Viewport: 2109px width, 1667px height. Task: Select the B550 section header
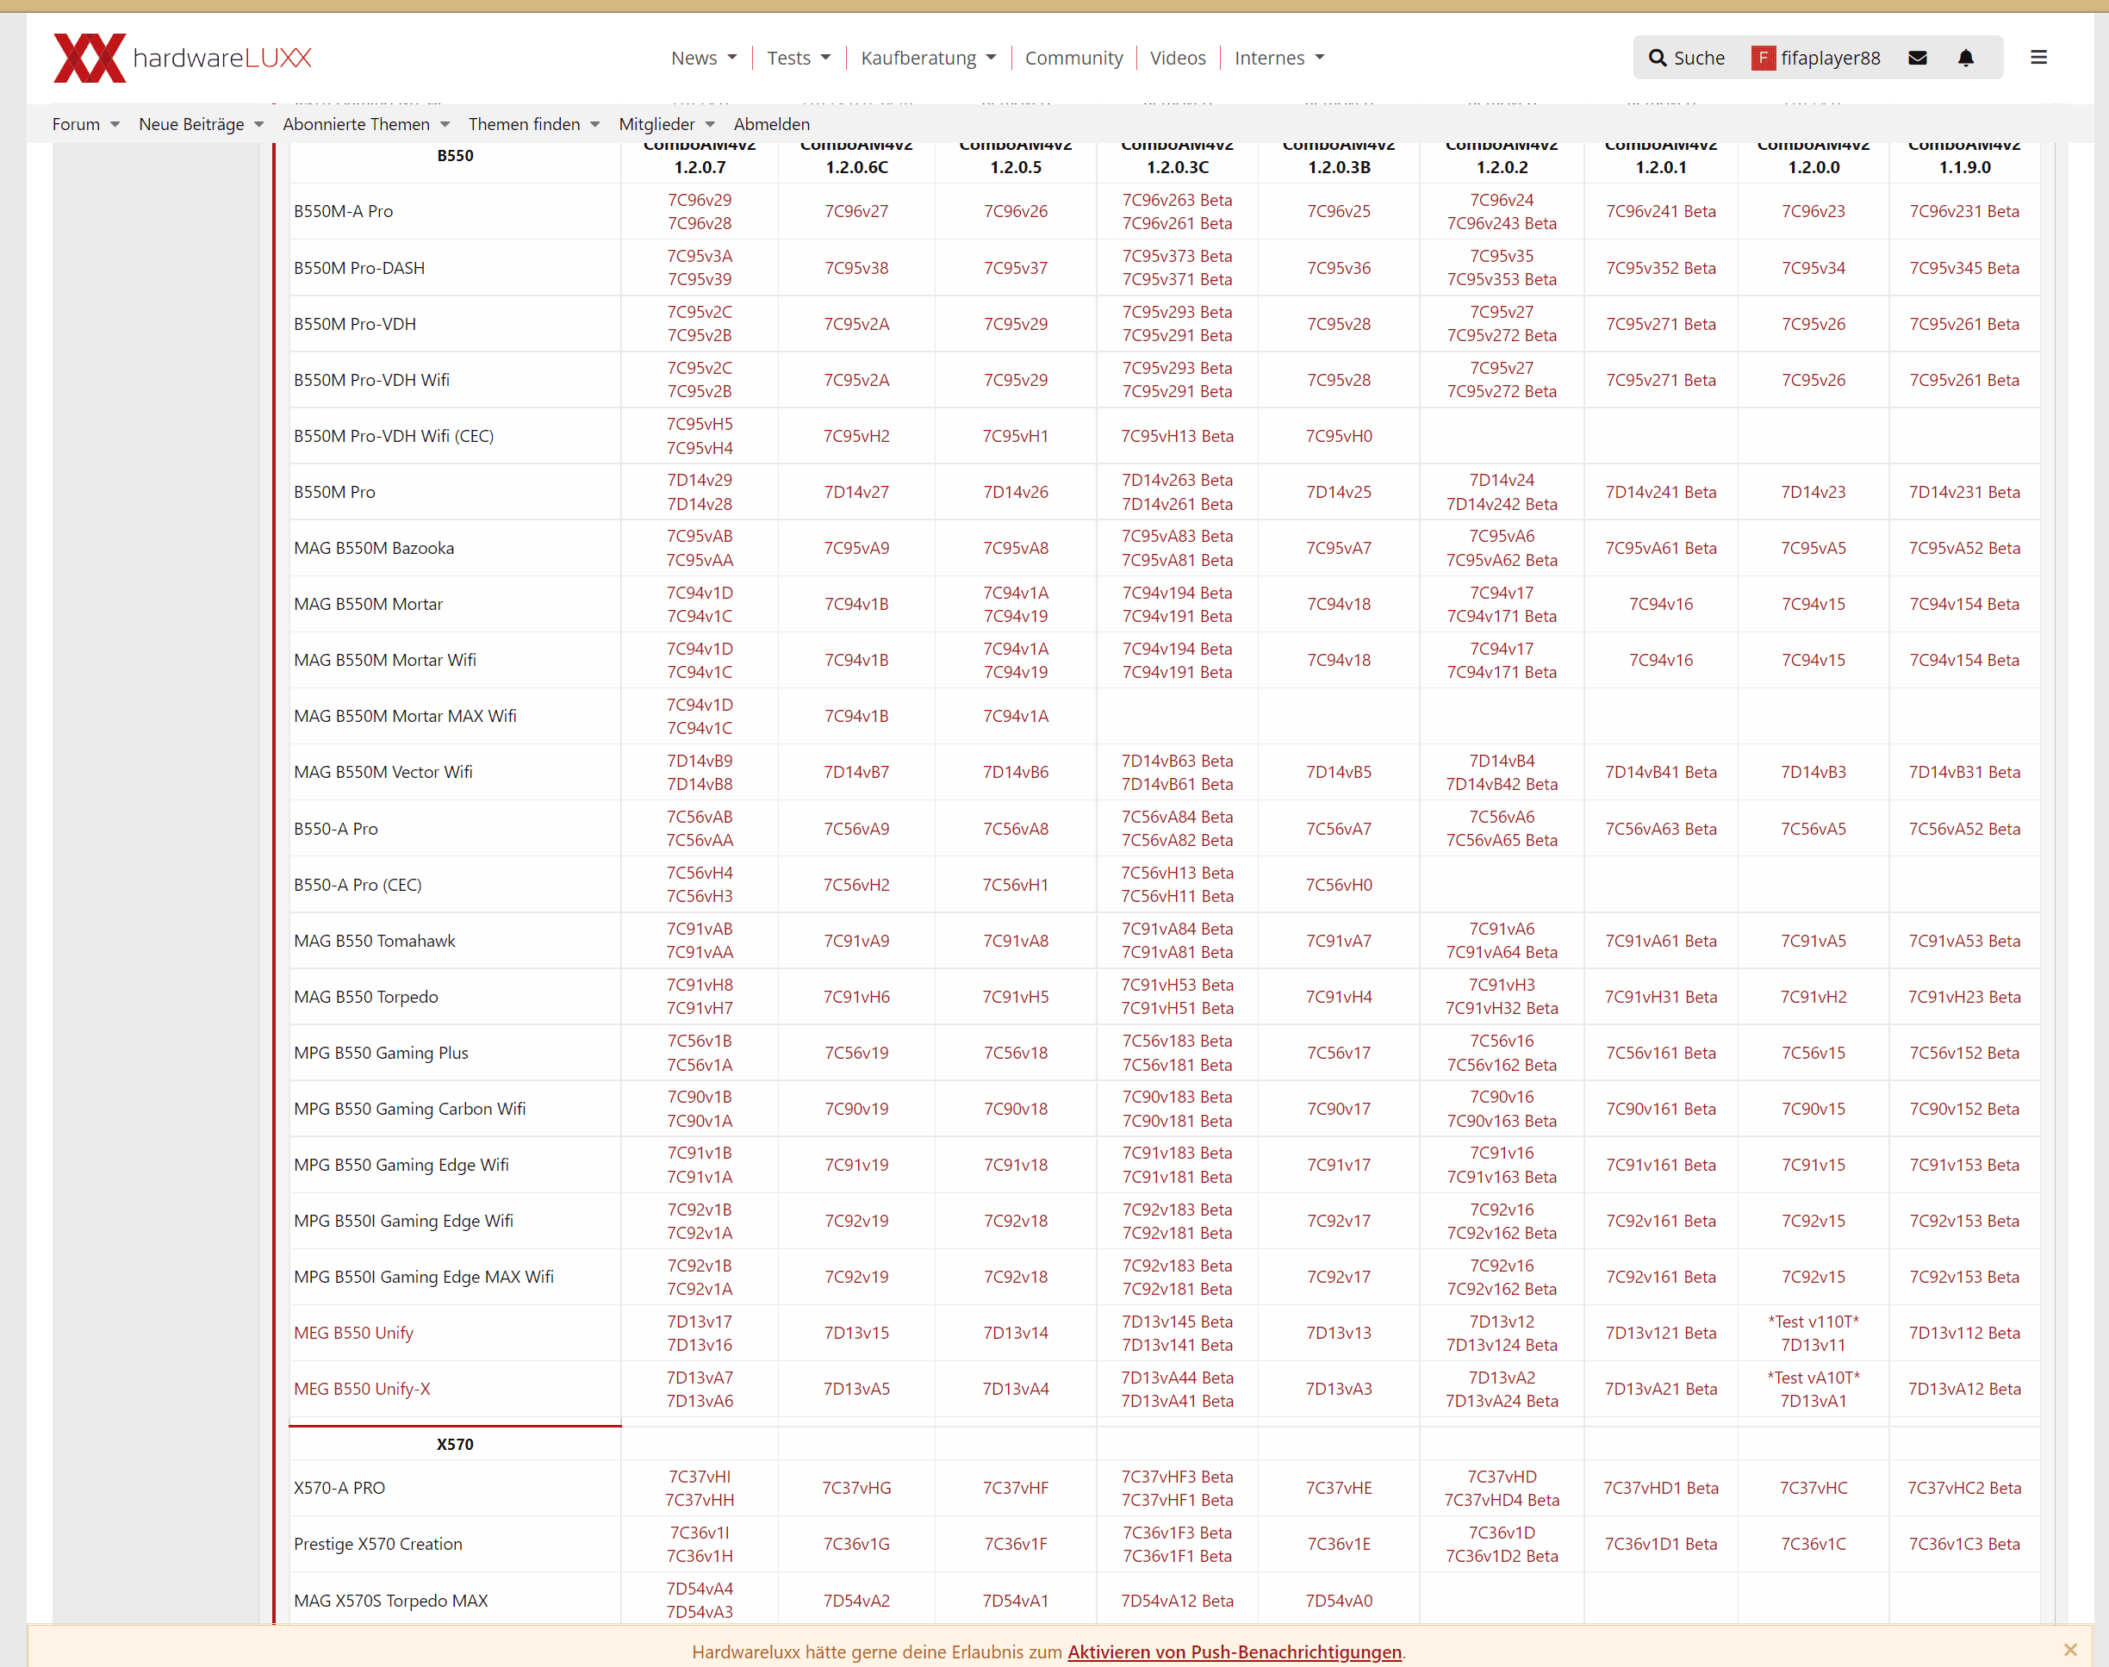click(x=455, y=155)
